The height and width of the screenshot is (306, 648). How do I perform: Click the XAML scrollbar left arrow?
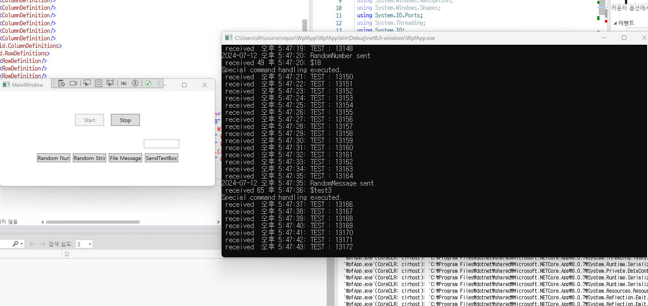(43, 222)
